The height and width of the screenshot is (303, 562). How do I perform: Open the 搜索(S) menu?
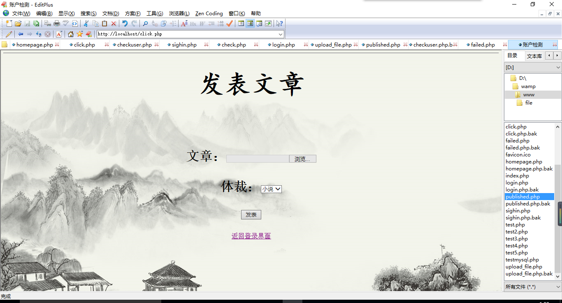pos(88,14)
